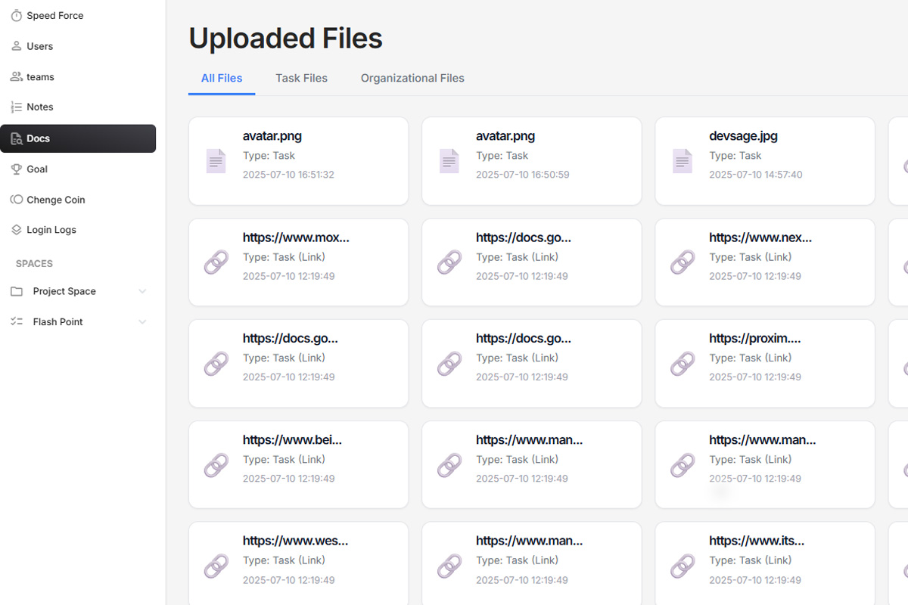Expand the Project Space chevron
This screenshot has height=605, width=908.
pyautogui.click(x=142, y=291)
